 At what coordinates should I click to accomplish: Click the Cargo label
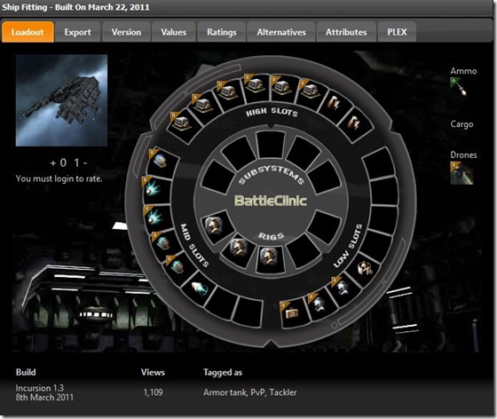click(x=461, y=124)
